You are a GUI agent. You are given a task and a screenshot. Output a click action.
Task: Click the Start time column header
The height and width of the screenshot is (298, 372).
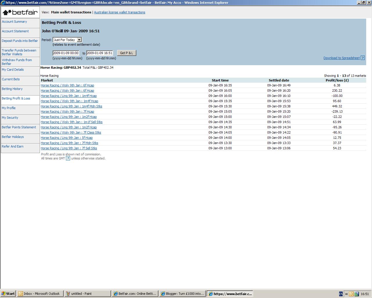point(220,80)
